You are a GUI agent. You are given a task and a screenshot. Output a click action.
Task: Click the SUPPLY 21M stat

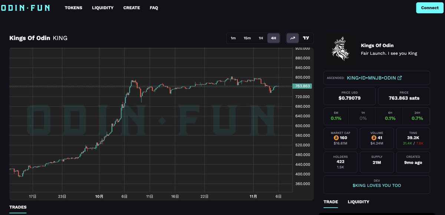tap(377, 162)
